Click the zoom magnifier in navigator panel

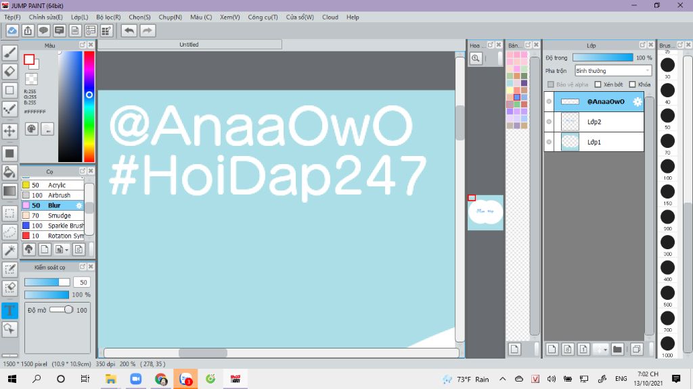tap(476, 58)
